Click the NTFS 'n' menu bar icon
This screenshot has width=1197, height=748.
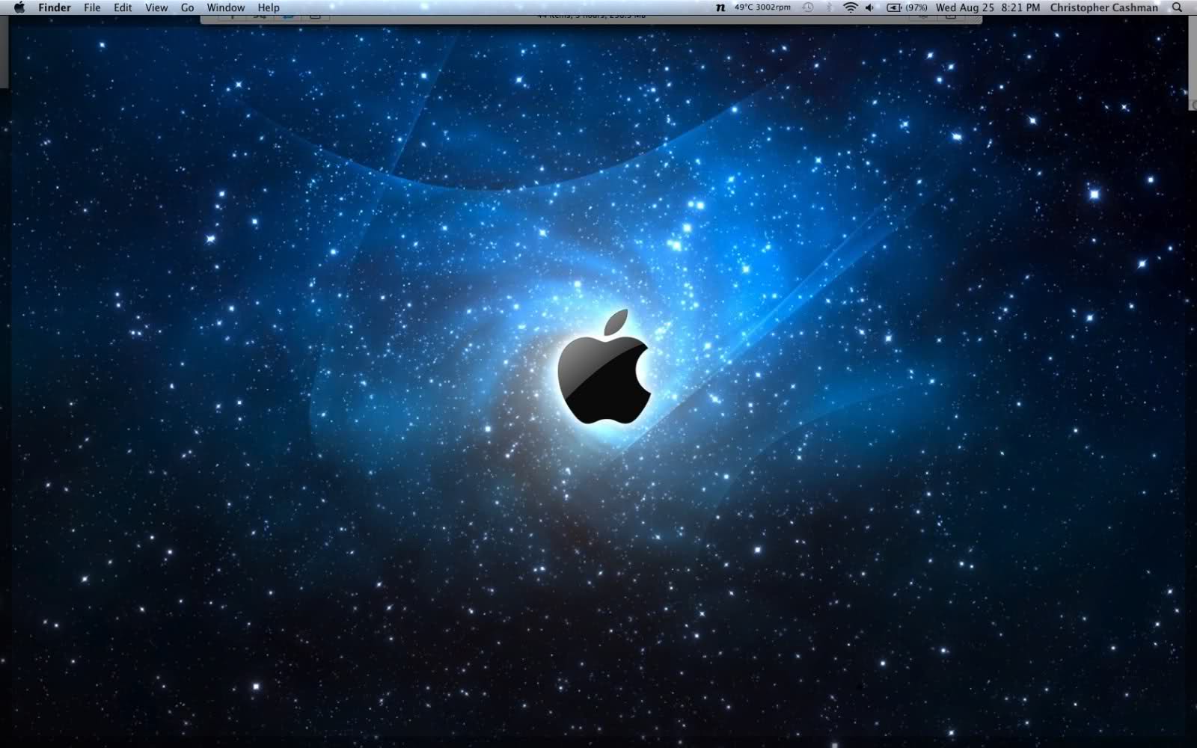tap(720, 7)
